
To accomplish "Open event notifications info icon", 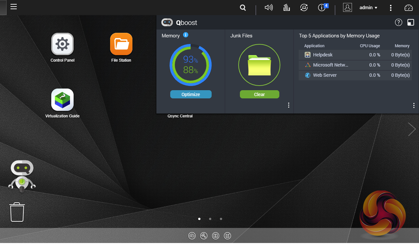I will 322,8.
